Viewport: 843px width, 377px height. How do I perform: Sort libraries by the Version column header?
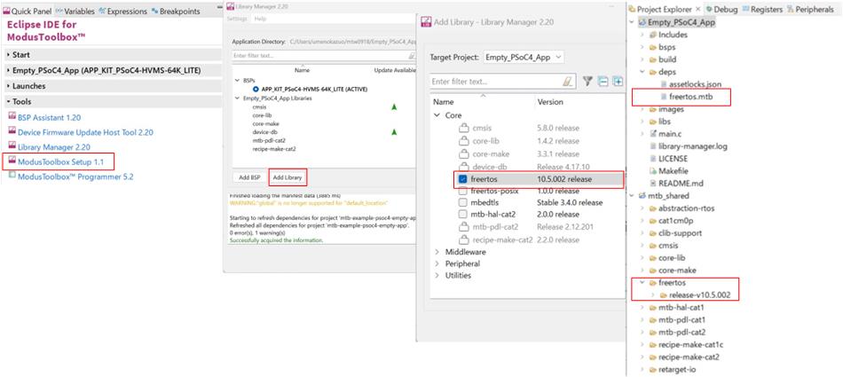coord(550,102)
